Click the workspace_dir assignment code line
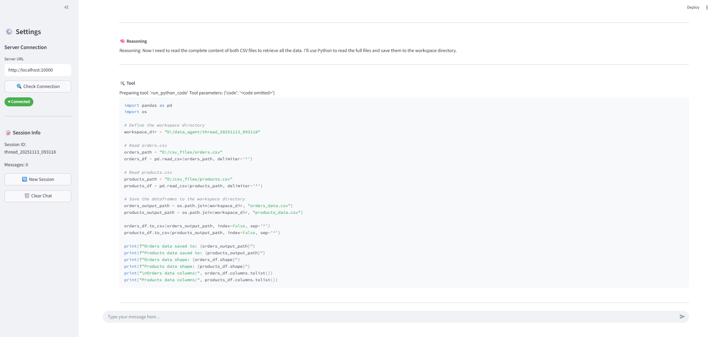 [x=192, y=132]
